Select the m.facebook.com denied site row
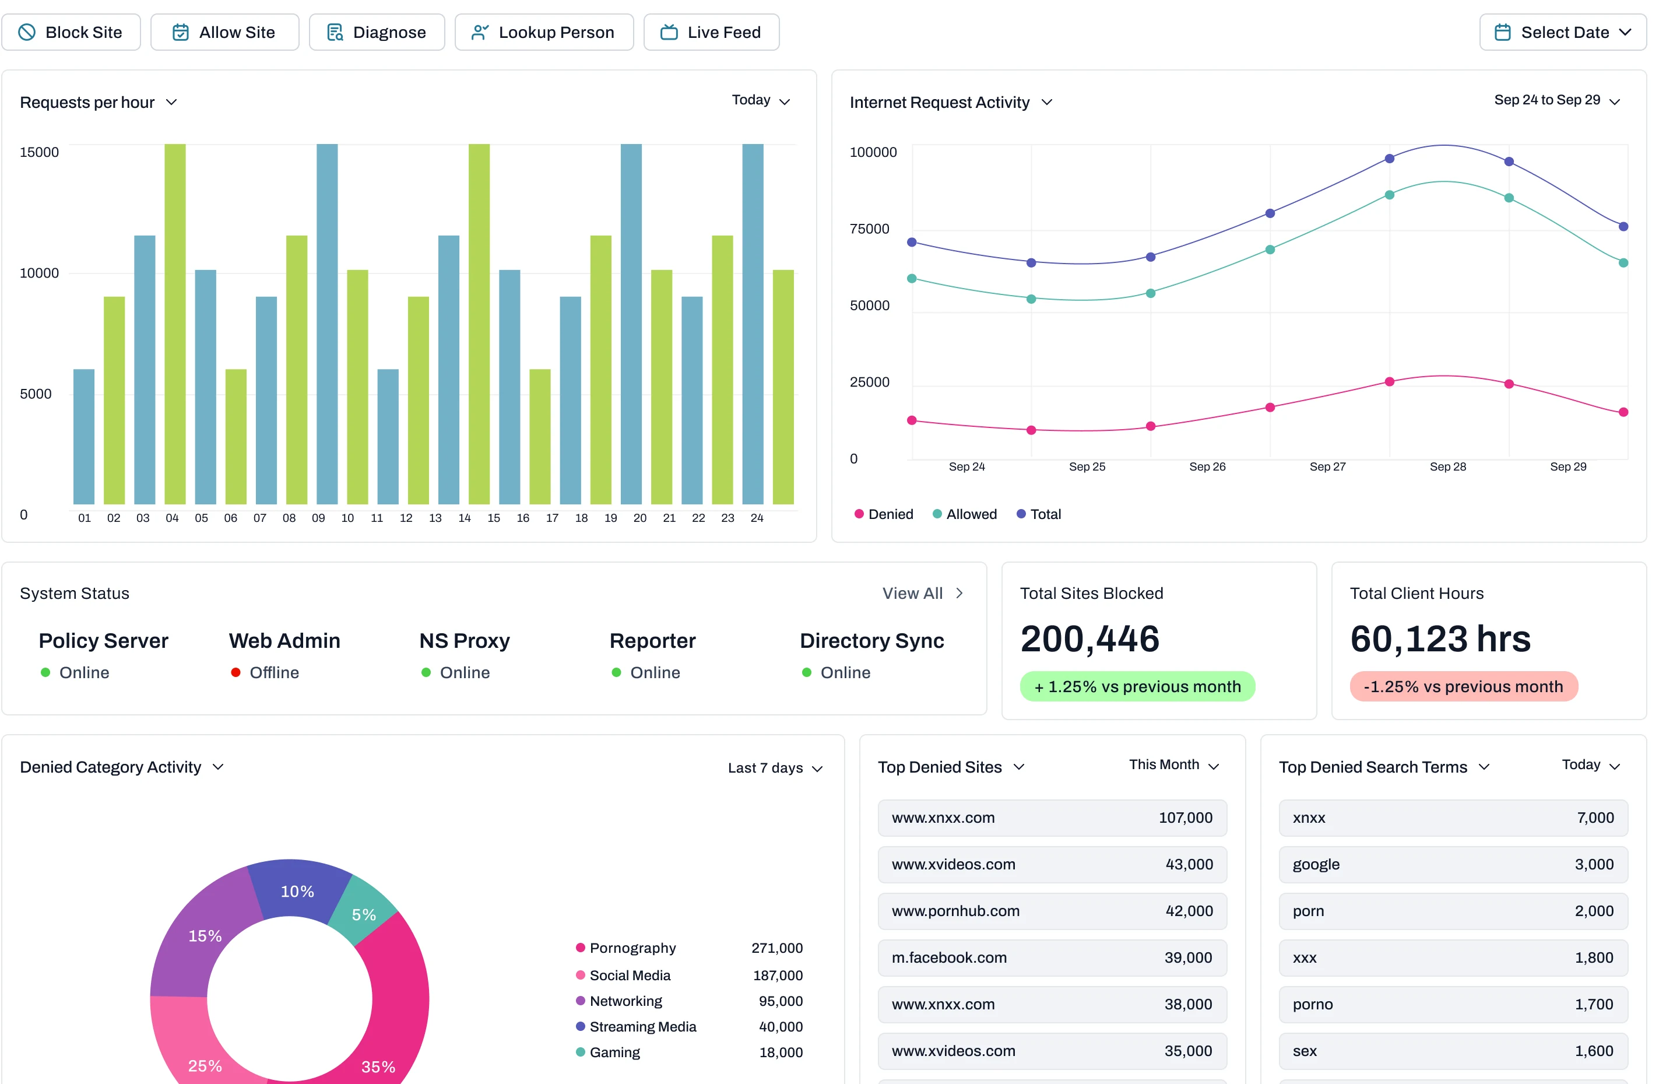This screenshot has height=1084, width=1666. [x=1052, y=958]
